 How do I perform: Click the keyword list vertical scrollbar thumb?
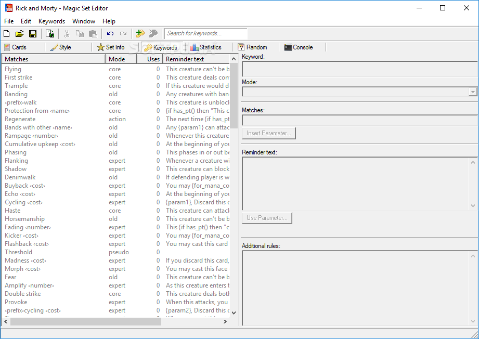tap(234, 96)
